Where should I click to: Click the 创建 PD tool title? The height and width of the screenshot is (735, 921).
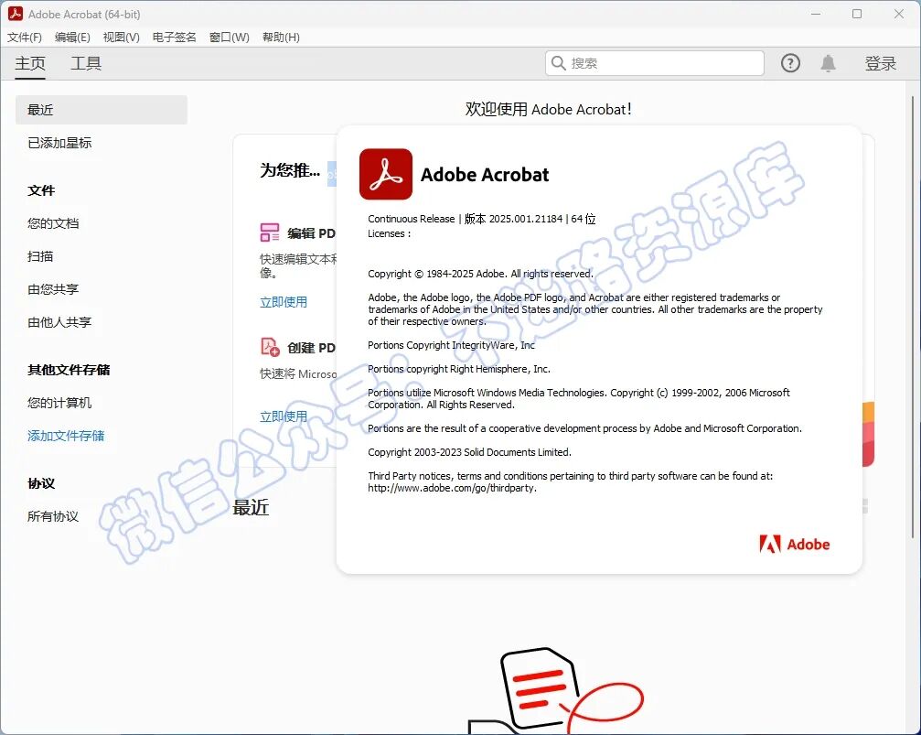point(311,348)
